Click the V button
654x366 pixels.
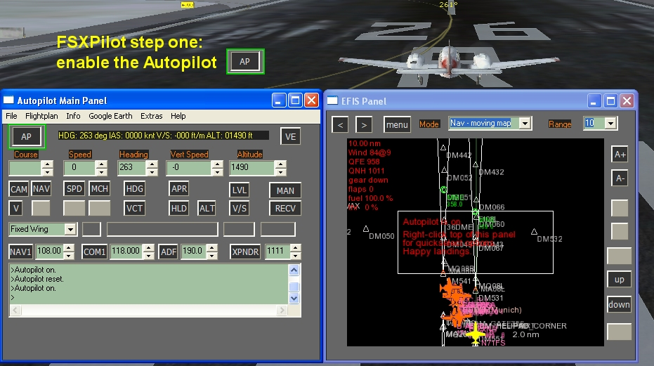16,208
